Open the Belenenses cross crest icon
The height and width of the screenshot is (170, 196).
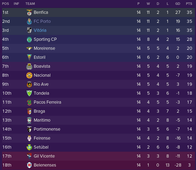coord(29,165)
